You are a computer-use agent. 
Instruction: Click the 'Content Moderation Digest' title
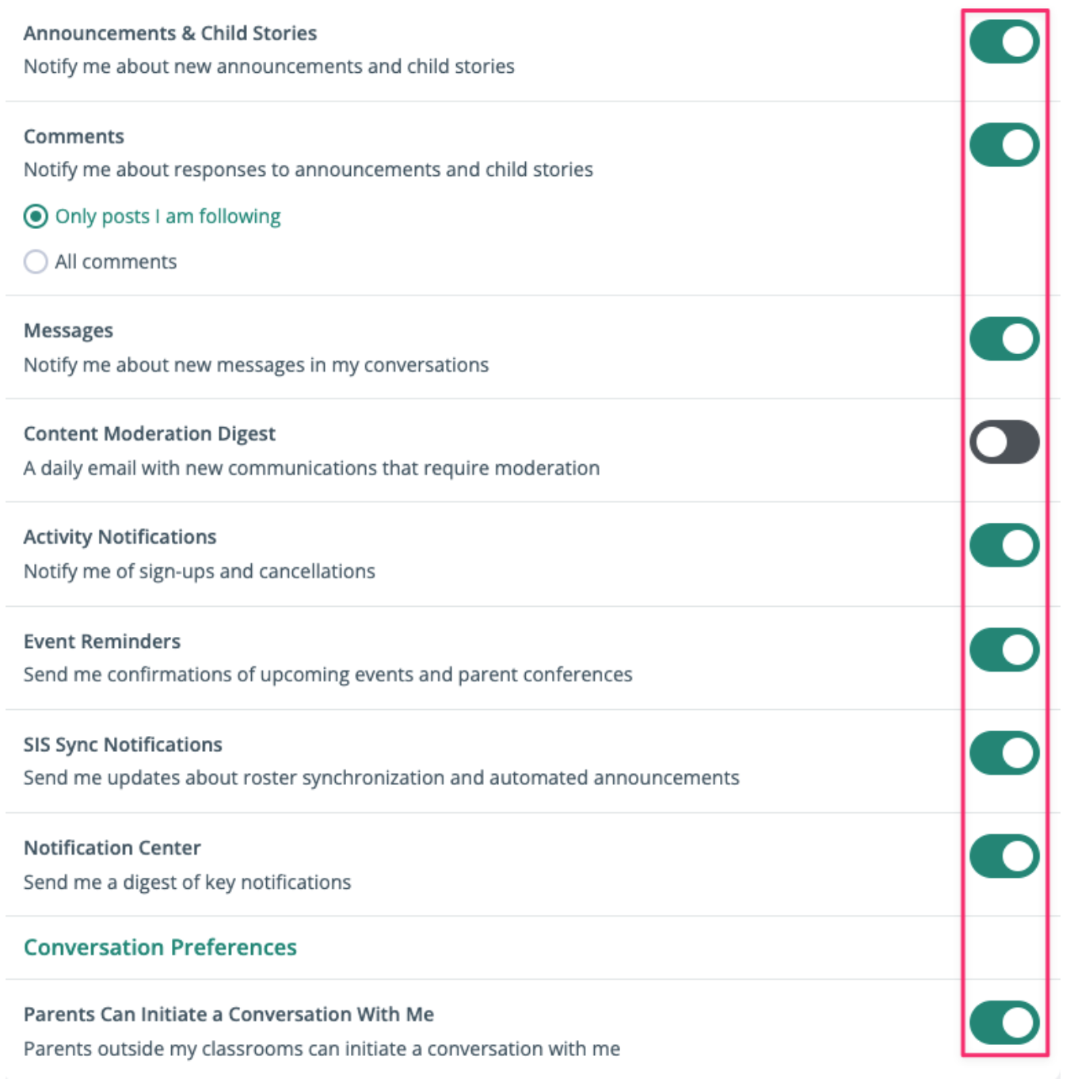(150, 434)
